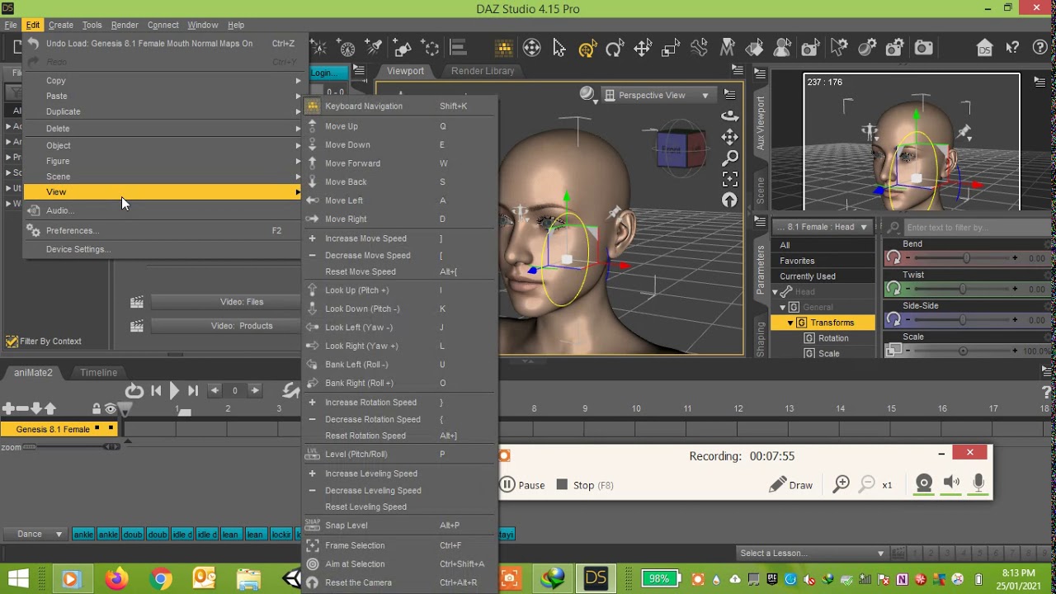
Task: Toggle the aniMate2 track visibility eye
Action: [111, 408]
